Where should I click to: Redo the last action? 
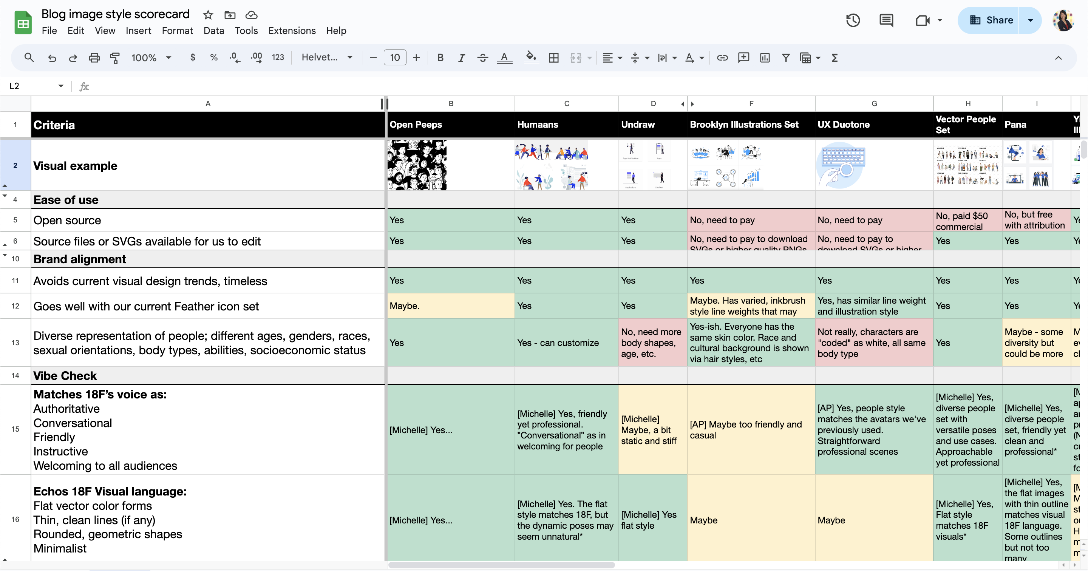click(73, 57)
